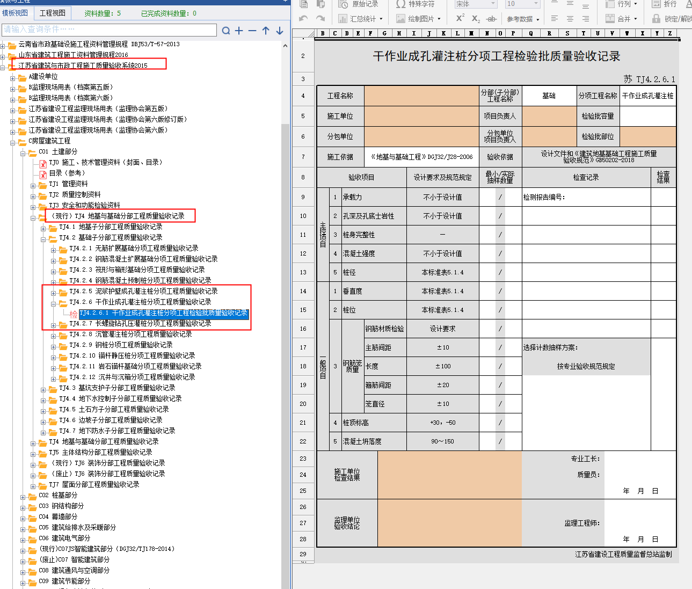Image resolution: width=692 pixels, height=589 pixels.
Task: Expand C02 桩基部分 folder
Action: point(23,497)
